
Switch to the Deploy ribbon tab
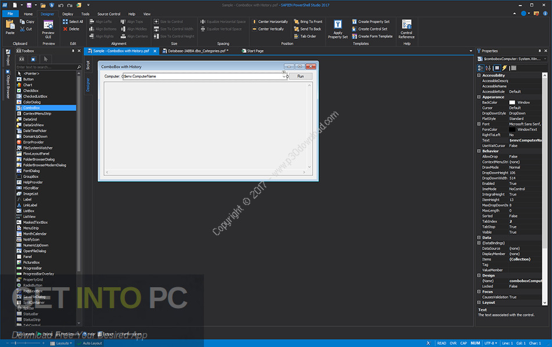click(67, 14)
